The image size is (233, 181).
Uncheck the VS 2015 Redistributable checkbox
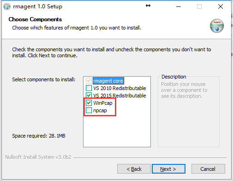pyautogui.click(x=89, y=96)
